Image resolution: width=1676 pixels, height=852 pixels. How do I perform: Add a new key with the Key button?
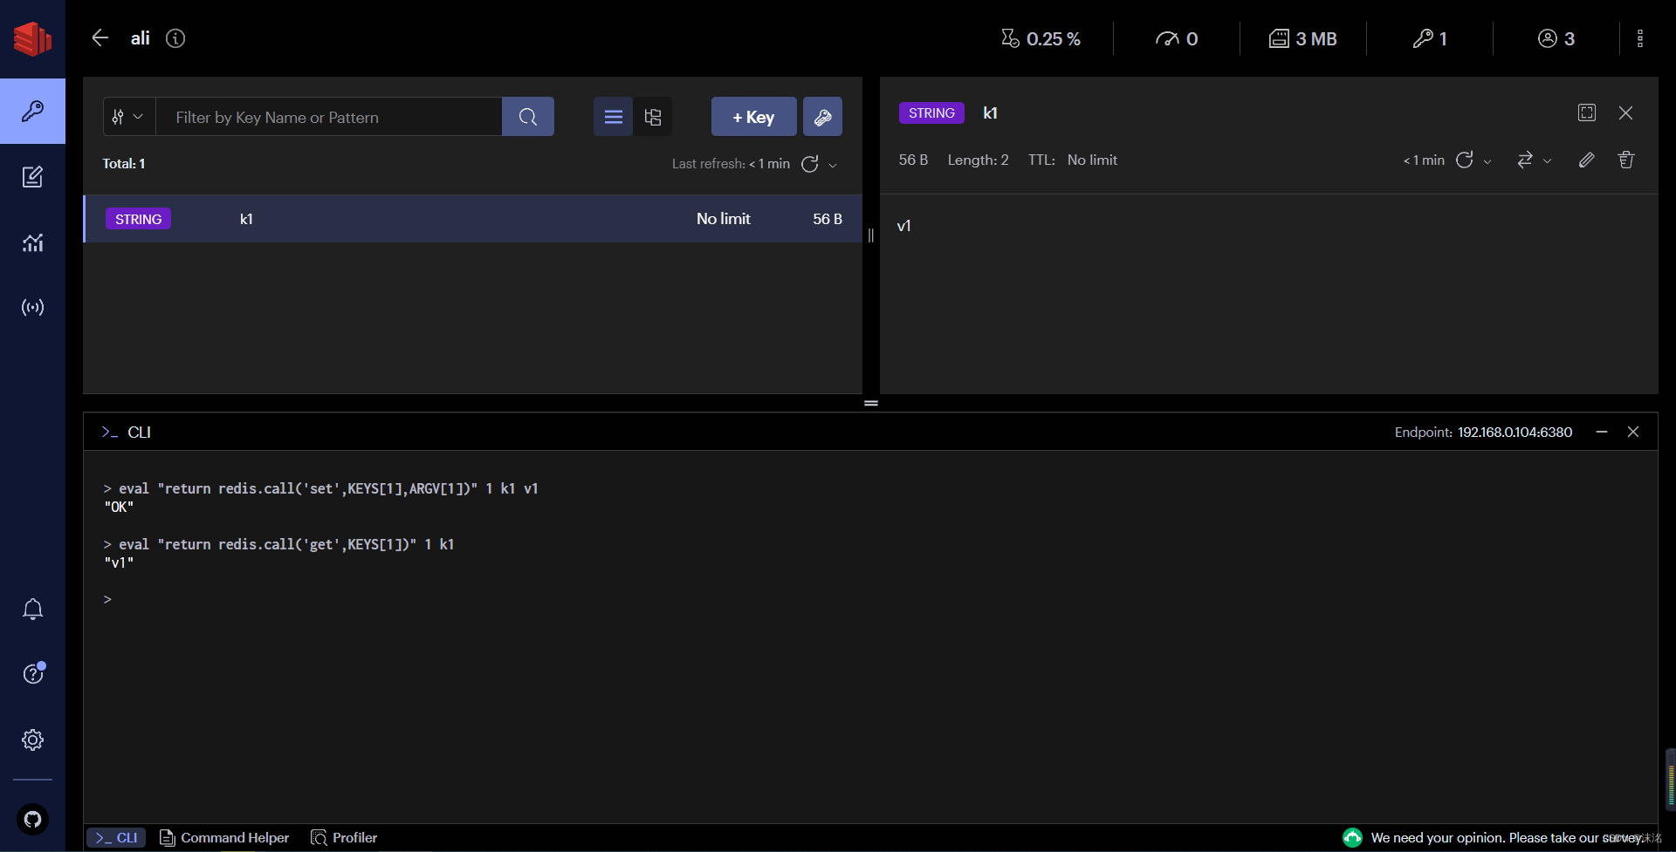pos(752,116)
